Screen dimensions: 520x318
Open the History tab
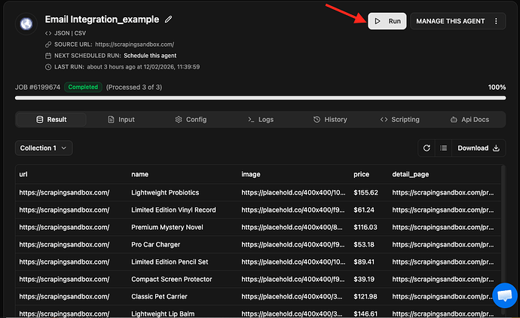tap(330, 119)
